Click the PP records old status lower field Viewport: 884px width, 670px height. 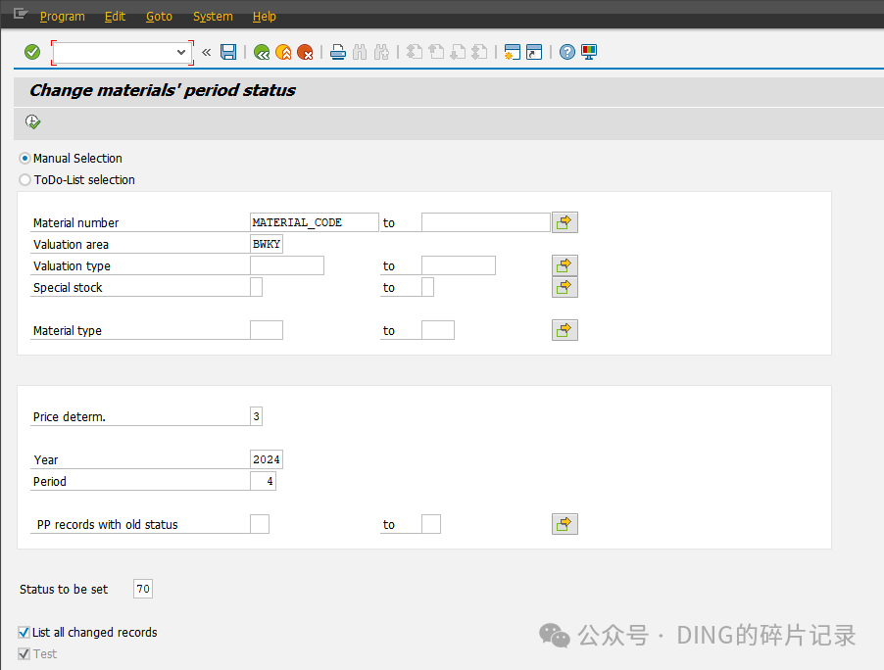[x=260, y=524]
